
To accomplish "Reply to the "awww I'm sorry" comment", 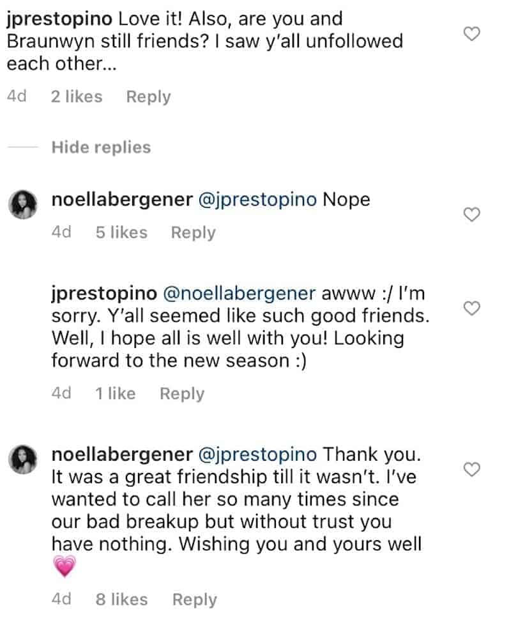I will coord(182,394).
